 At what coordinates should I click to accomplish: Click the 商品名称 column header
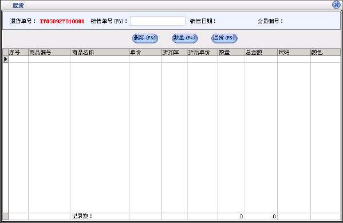(100, 53)
